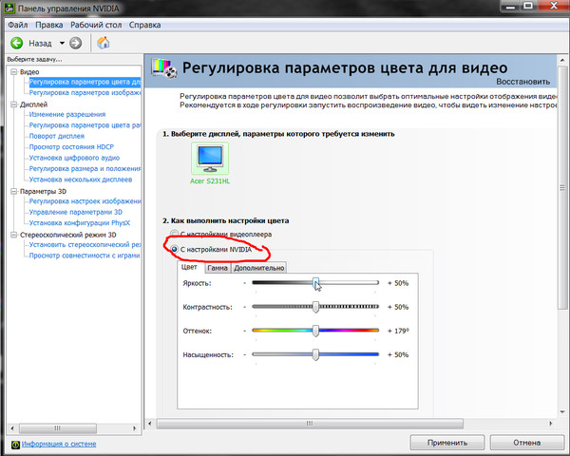Click the Контрастность slider handle
Viewport: 570px width, 456px height.
[315, 307]
